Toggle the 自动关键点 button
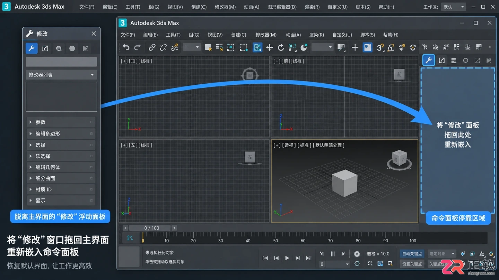 point(412,254)
